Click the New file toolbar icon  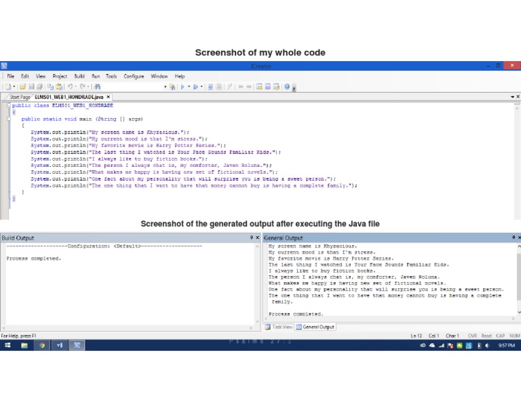click(7, 87)
